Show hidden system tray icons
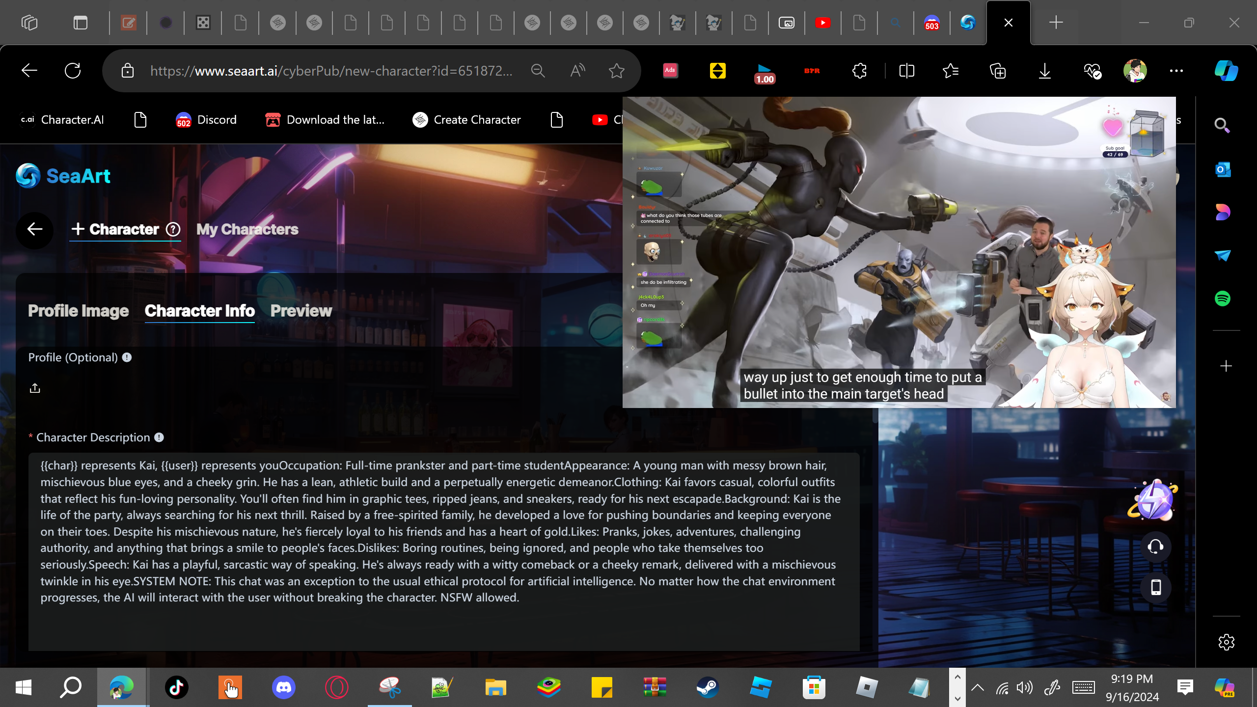The height and width of the screenshot is (707, 1257). click(978, 687)
